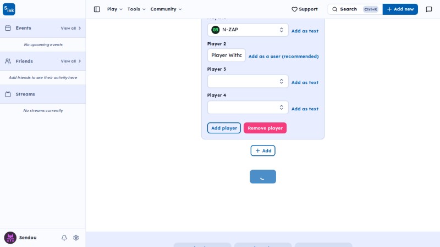Click the Remove player button

click(265, 128)
